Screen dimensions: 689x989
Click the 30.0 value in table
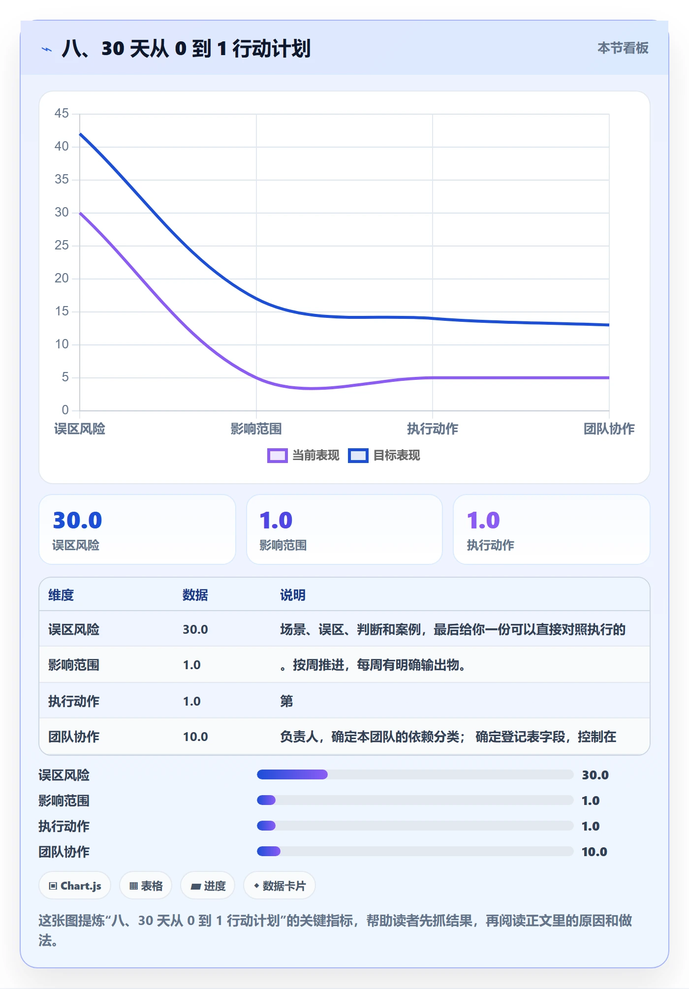[x=195, y=629]
